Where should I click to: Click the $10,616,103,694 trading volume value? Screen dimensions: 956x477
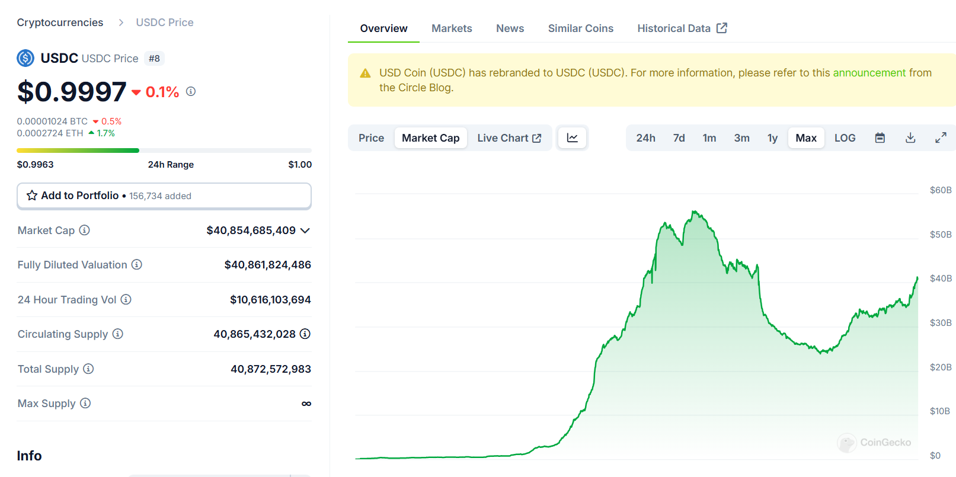point(270,300)
